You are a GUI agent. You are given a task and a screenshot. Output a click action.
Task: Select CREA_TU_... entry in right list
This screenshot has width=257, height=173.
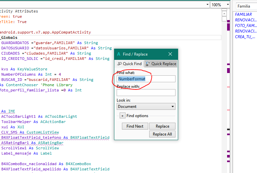[245, 37]
